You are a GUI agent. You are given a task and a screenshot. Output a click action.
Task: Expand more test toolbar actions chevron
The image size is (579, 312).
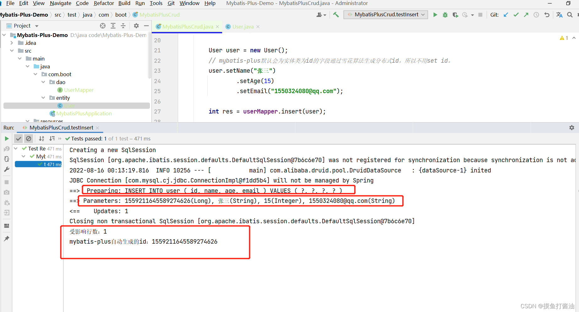click(x=60, y=139)
